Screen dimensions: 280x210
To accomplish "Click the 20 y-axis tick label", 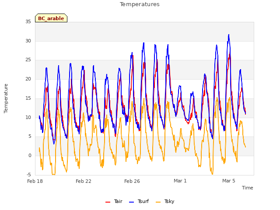I will coord(28,79).
